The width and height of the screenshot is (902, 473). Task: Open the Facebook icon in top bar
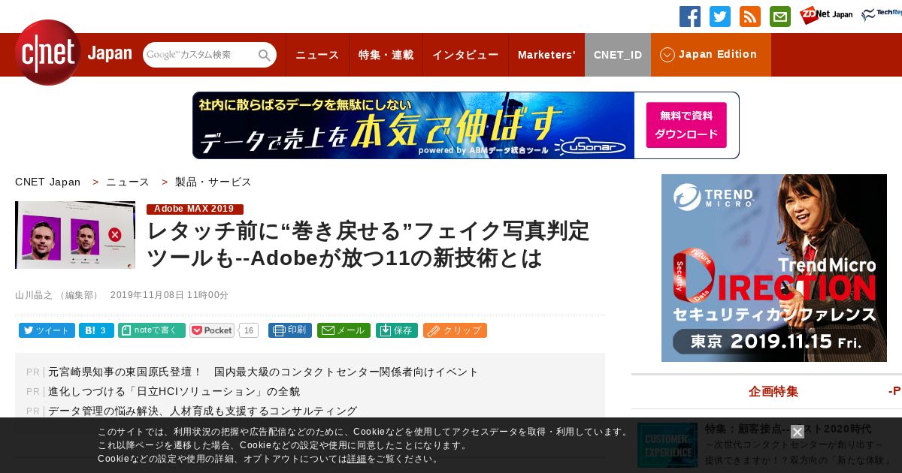click(x=690, y=17)
